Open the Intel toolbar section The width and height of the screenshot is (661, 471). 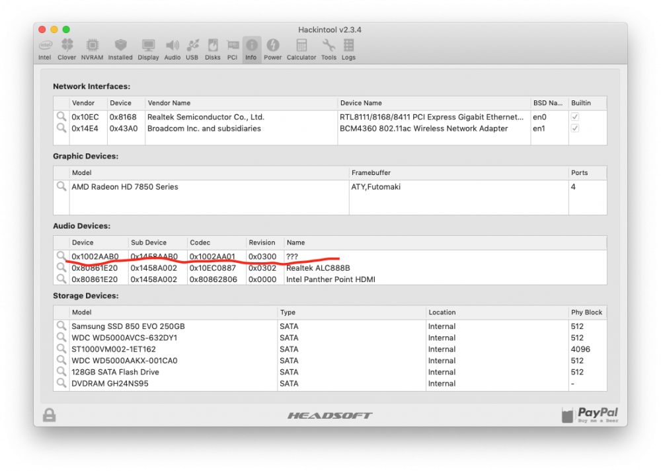point(45,50)
